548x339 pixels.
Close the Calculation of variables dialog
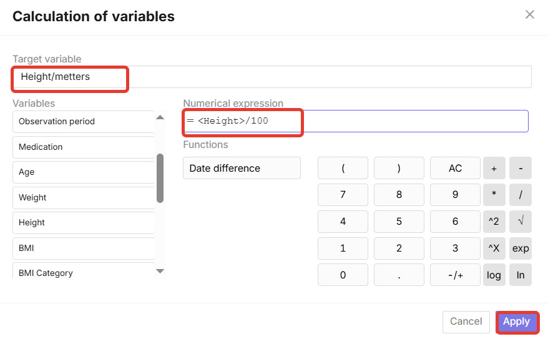tap(530, 14)
